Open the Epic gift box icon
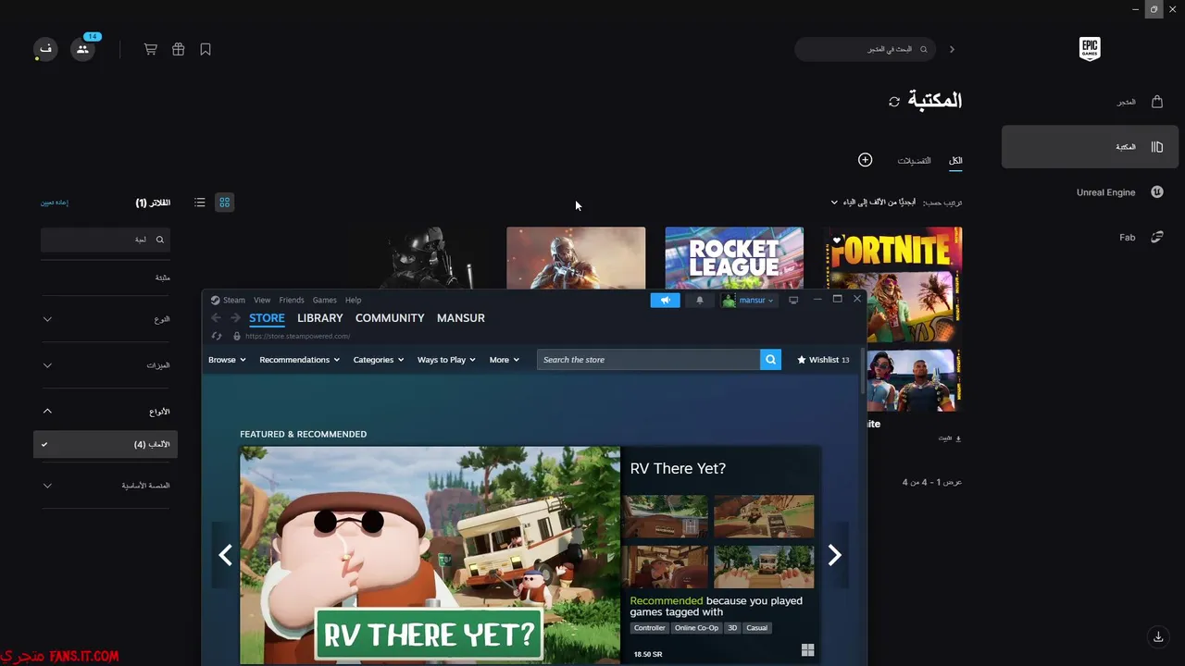1185x666 pixels. [x=179, y=49]
